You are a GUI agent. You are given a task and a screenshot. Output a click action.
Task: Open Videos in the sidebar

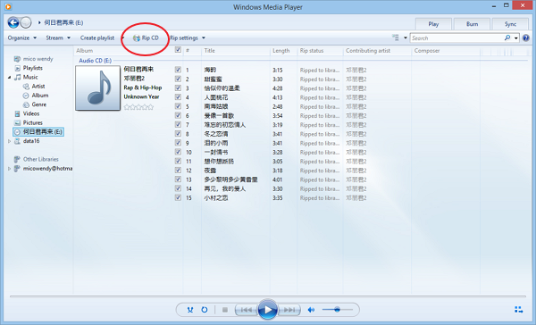[x=27, y=113]
